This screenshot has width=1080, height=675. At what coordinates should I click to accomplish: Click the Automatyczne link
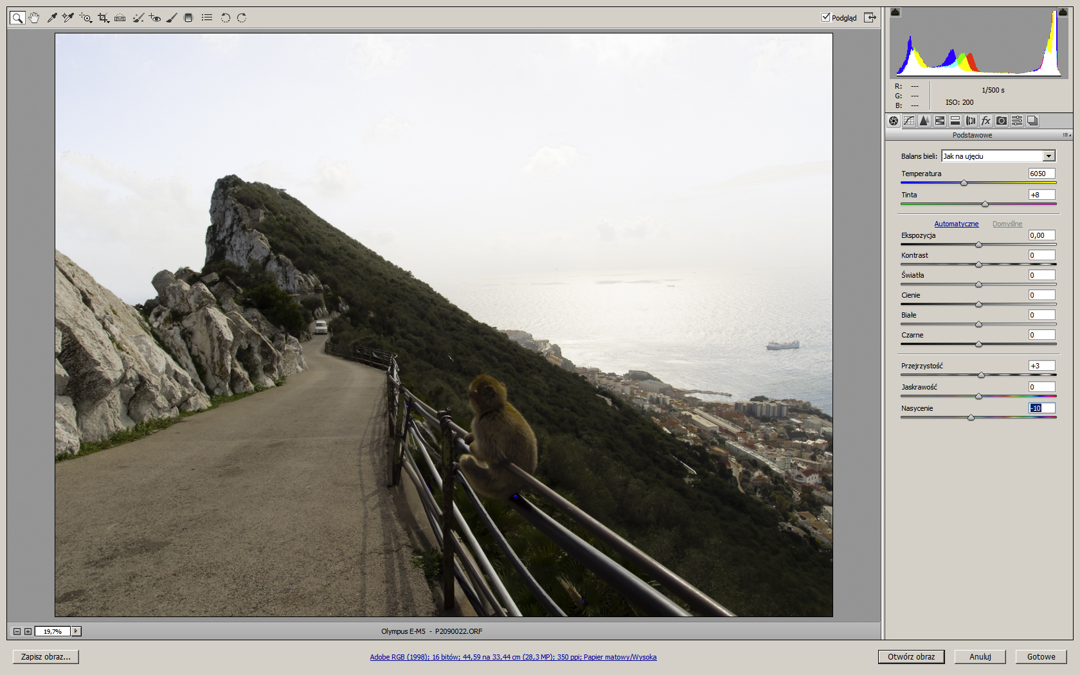point(956,224)
